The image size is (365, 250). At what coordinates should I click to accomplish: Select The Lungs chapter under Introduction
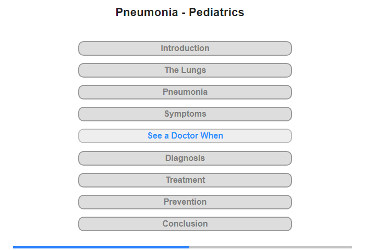[185, 70]
